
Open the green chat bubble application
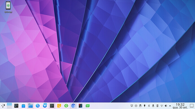[66, 106]
